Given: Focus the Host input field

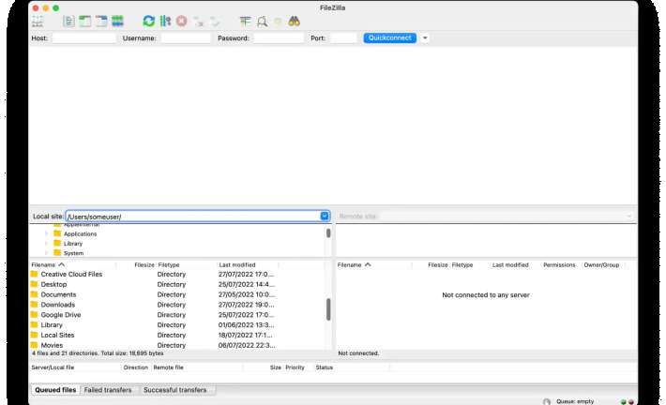Looking at the screenshot, I should click(83, 38).
